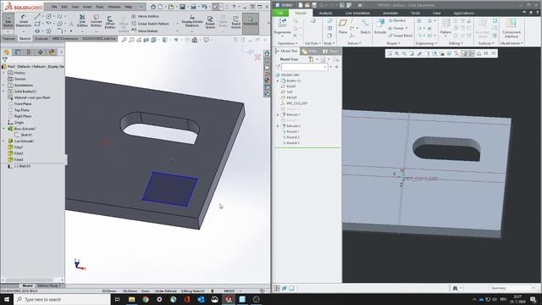Click the Sketch tool in Creo ribbon
The height and width of the screenshot is (305, 542).
pyautogui.click(x=365, y=26)
